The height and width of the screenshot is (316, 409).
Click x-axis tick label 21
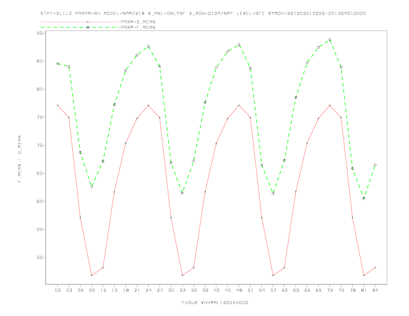click(x=137, y=290)
